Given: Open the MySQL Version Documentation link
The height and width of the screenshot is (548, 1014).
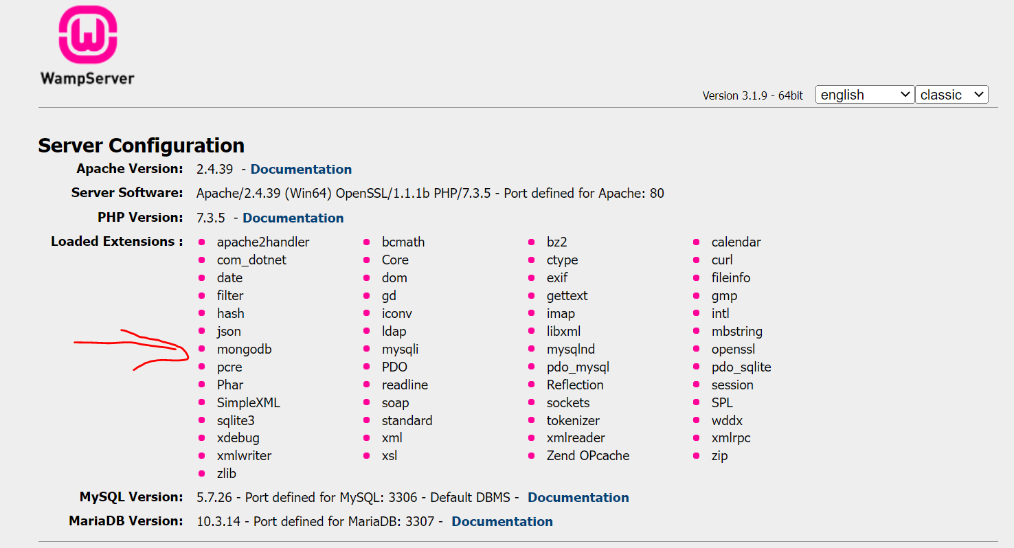Looking at the screenshot, I should pyautogui.click(x=578, y=497).
